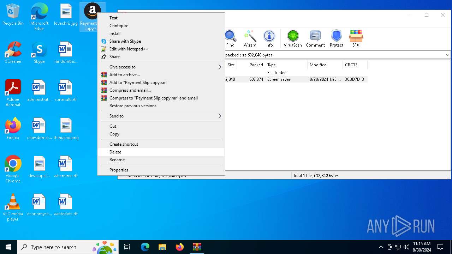Select the Adobe Acrobat desktop shortcut
Screen dimensions: 452x254
[x=13, y=93]
